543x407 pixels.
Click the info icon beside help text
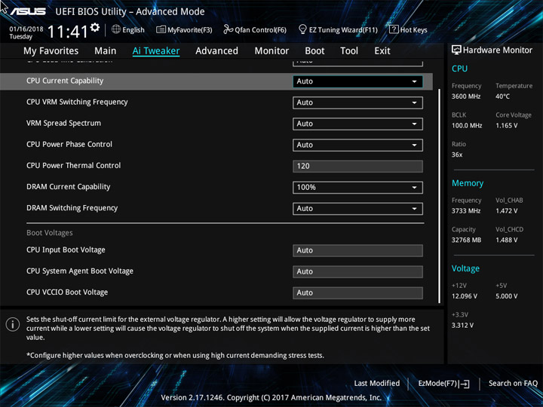coord(13,324)
